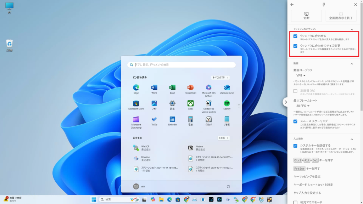This screenshot has width=363, height=204.
Task: Open the 30 FPS frame rate dropdown
Action: click(x=303, y=106)
